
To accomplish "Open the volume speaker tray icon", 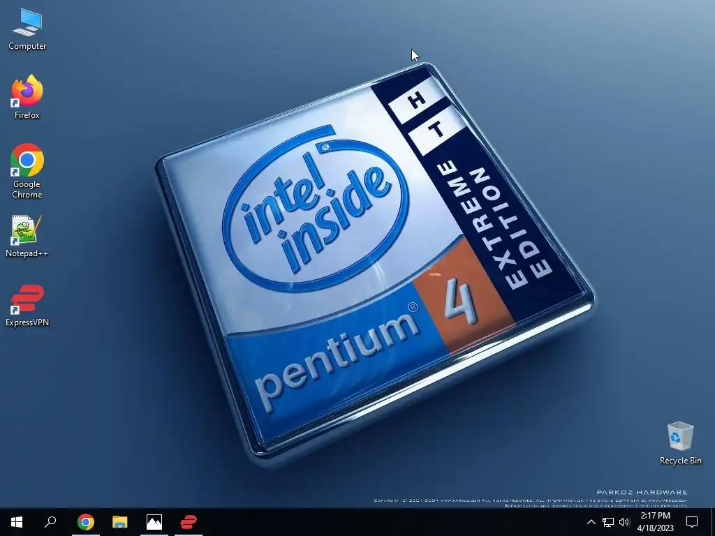I will click(x=624, y=522).
